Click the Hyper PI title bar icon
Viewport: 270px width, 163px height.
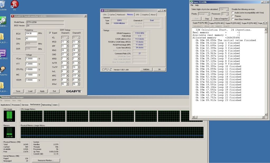pos(192,2)
